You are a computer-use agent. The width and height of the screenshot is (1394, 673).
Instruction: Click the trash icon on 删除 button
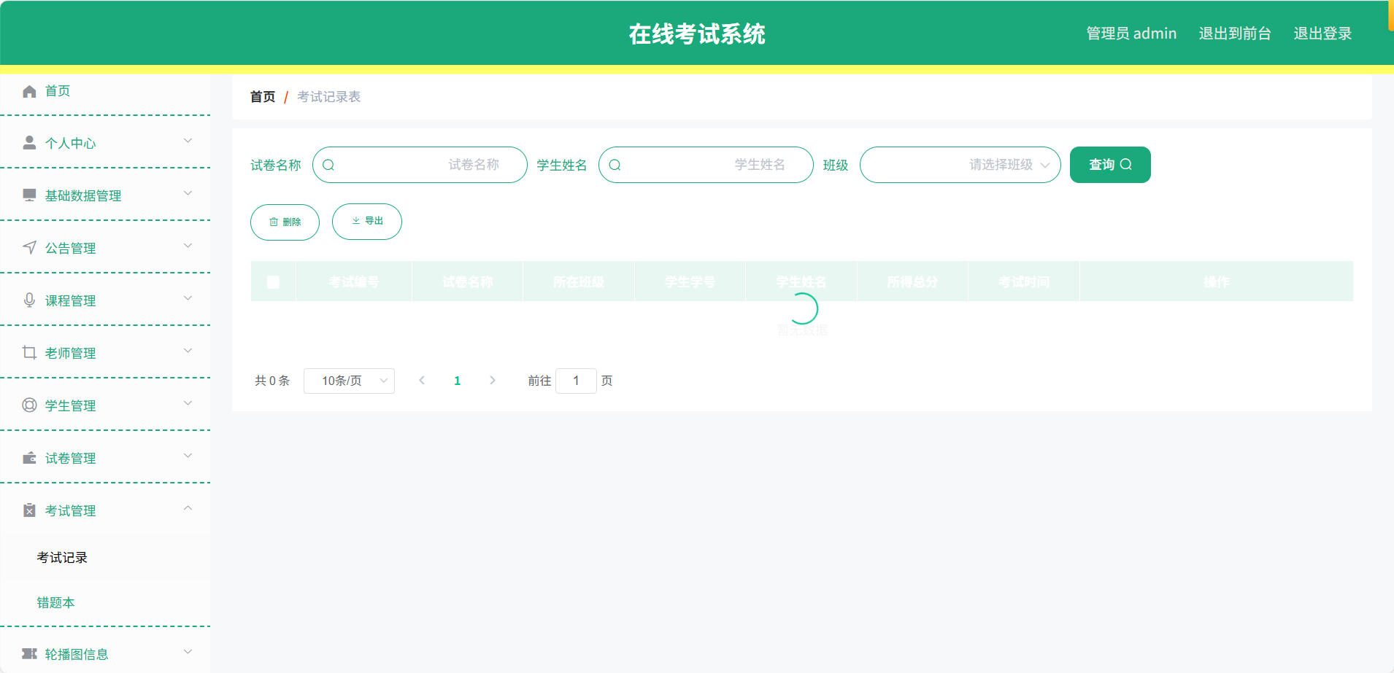coord(274,222)
